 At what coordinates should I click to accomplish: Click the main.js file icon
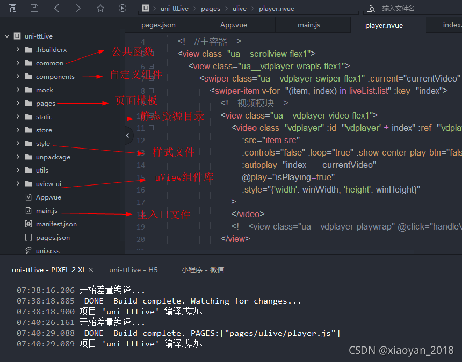[28, 211]
